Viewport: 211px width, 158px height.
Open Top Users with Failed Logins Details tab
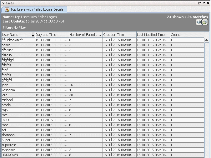[x=37, y=10]
